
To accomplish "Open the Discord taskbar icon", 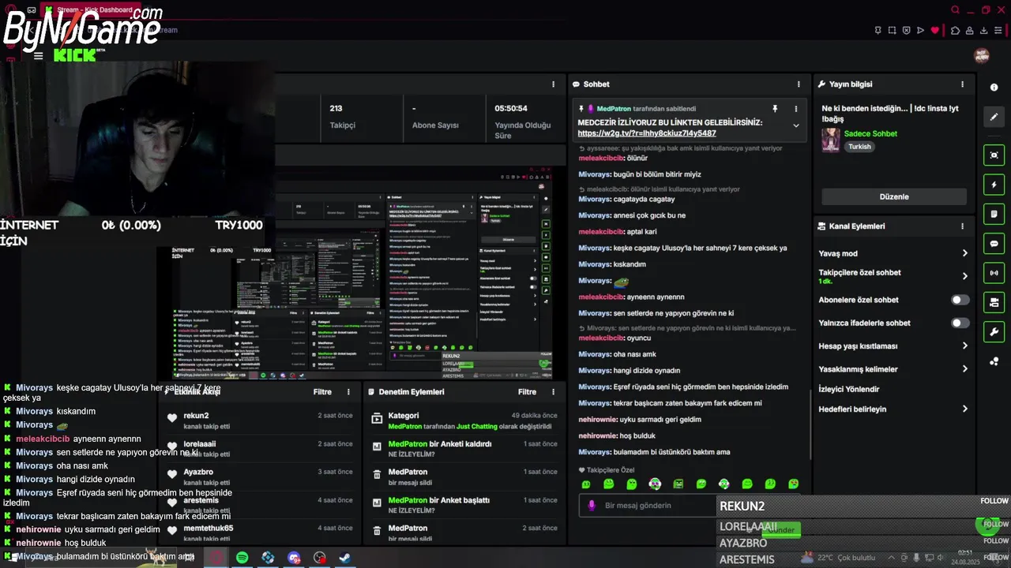I will coord(294,558).
